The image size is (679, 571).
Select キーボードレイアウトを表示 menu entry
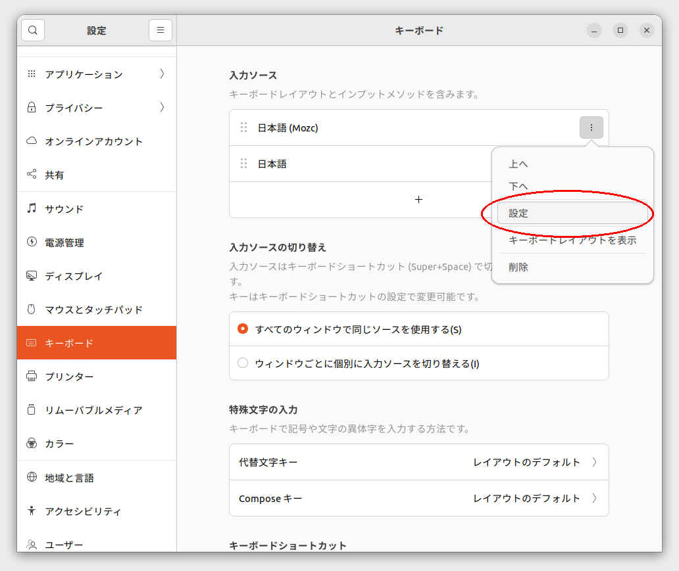tap(572, 240)
